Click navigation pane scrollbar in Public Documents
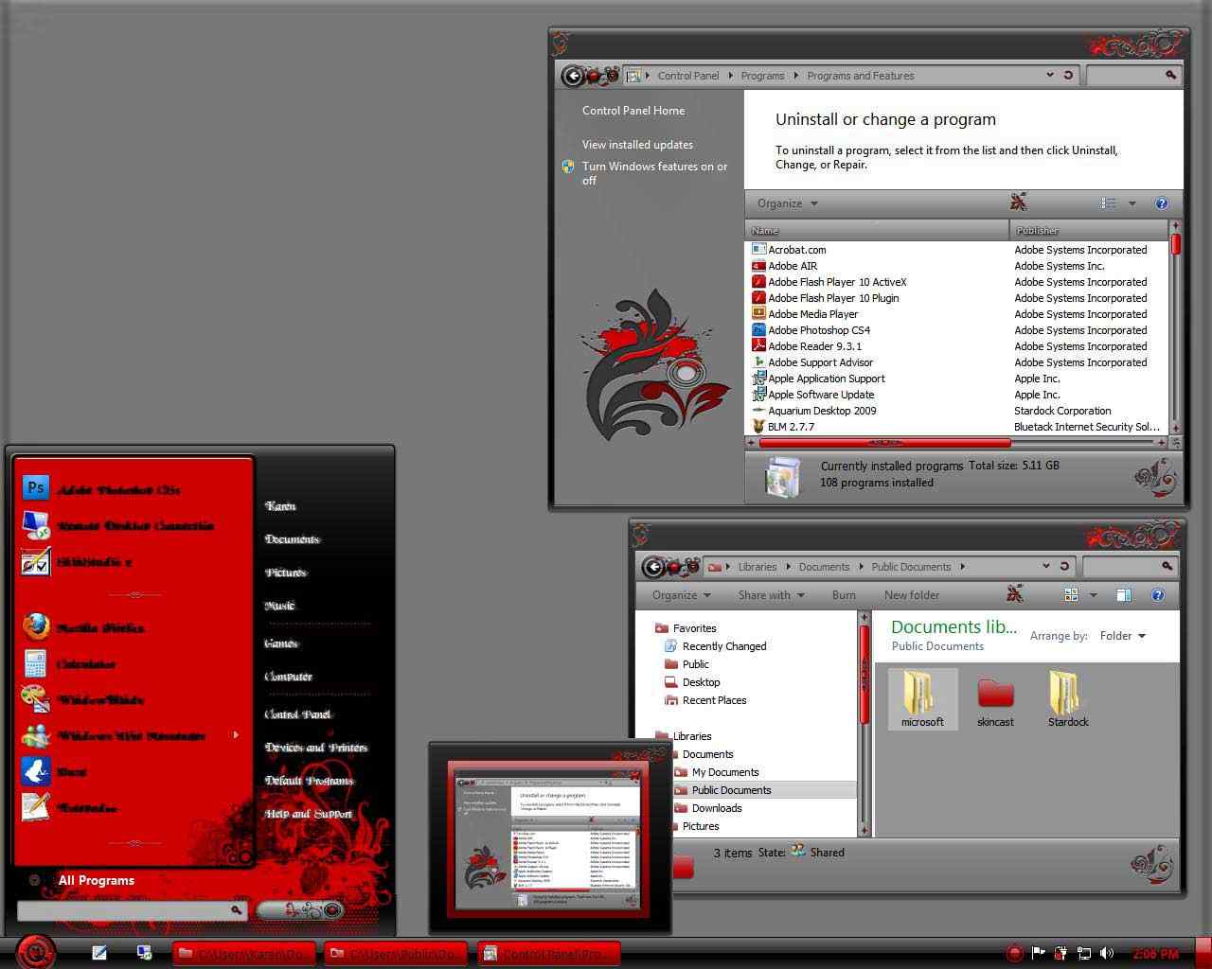This screenshot has height=969, width=1212. [x=864, y=673]
